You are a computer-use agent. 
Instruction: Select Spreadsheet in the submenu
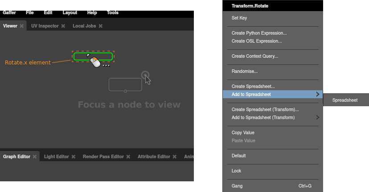tap(345, 100)
